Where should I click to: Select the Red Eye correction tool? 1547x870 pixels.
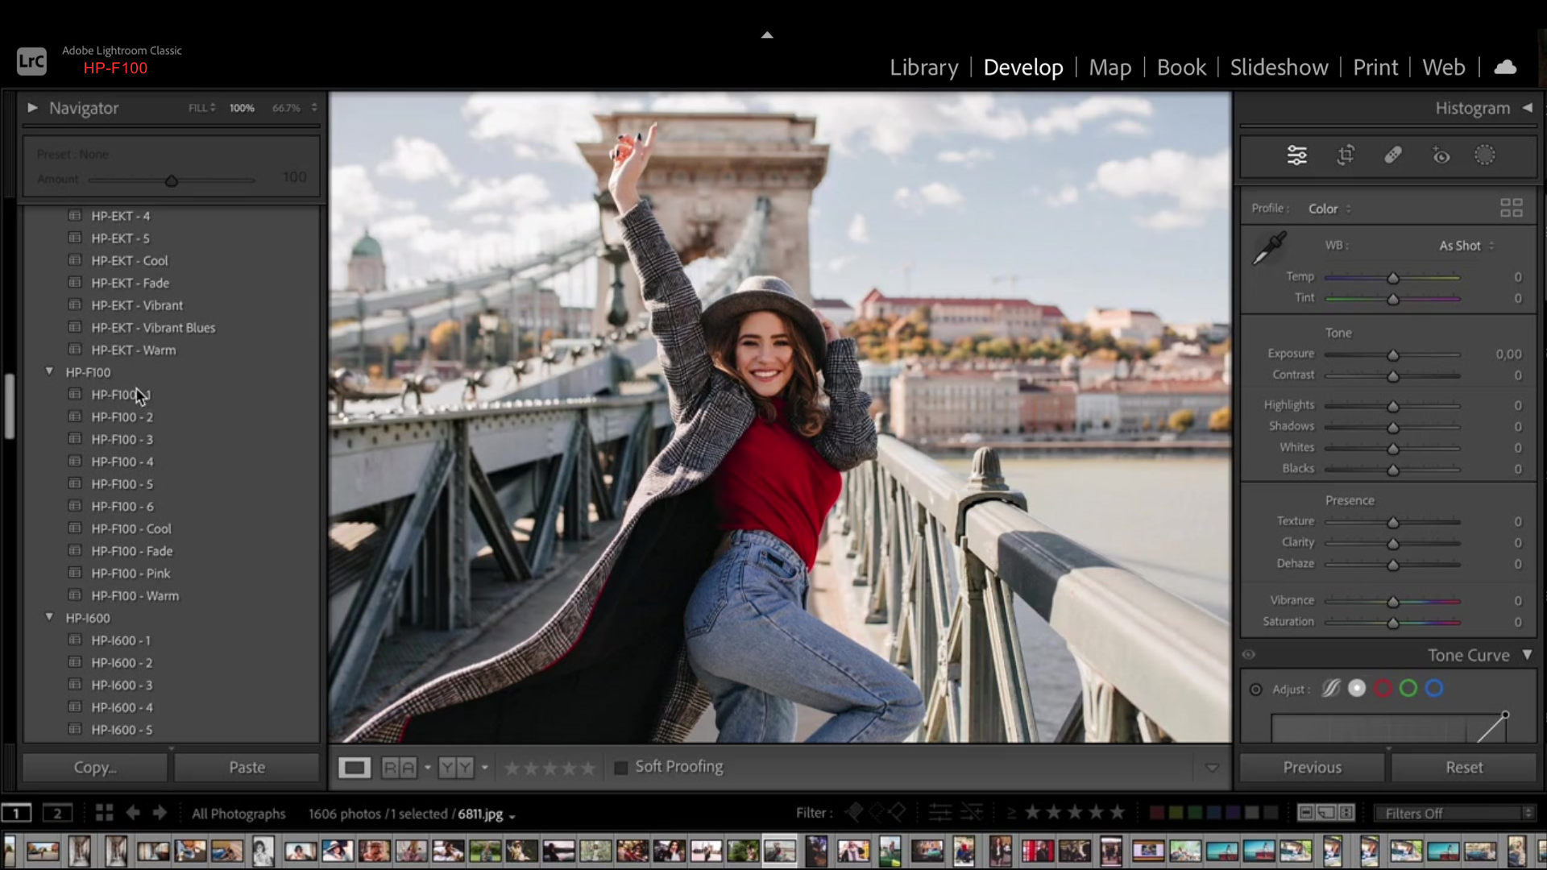tap(1441, 155)
